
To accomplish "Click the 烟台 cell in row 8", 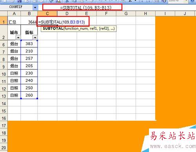I will point(14,58).
